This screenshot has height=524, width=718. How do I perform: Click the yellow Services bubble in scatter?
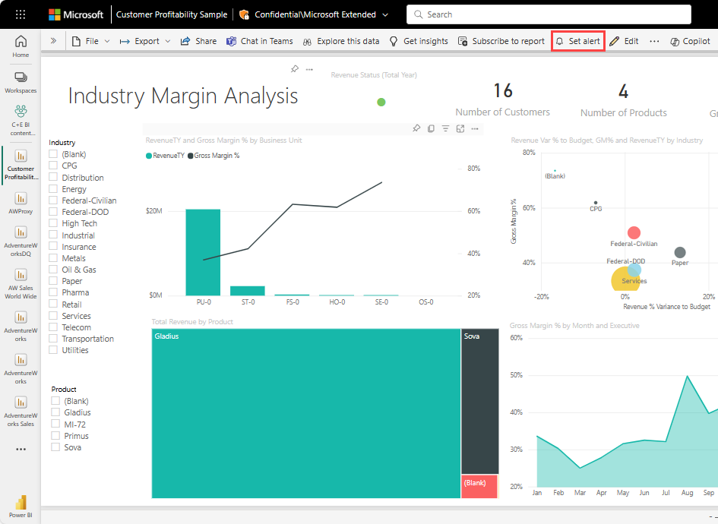click(x=623, y=279)
